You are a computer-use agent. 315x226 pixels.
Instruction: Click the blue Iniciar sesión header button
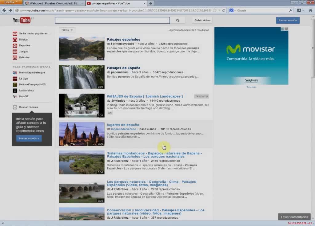(x=288, y=20)
